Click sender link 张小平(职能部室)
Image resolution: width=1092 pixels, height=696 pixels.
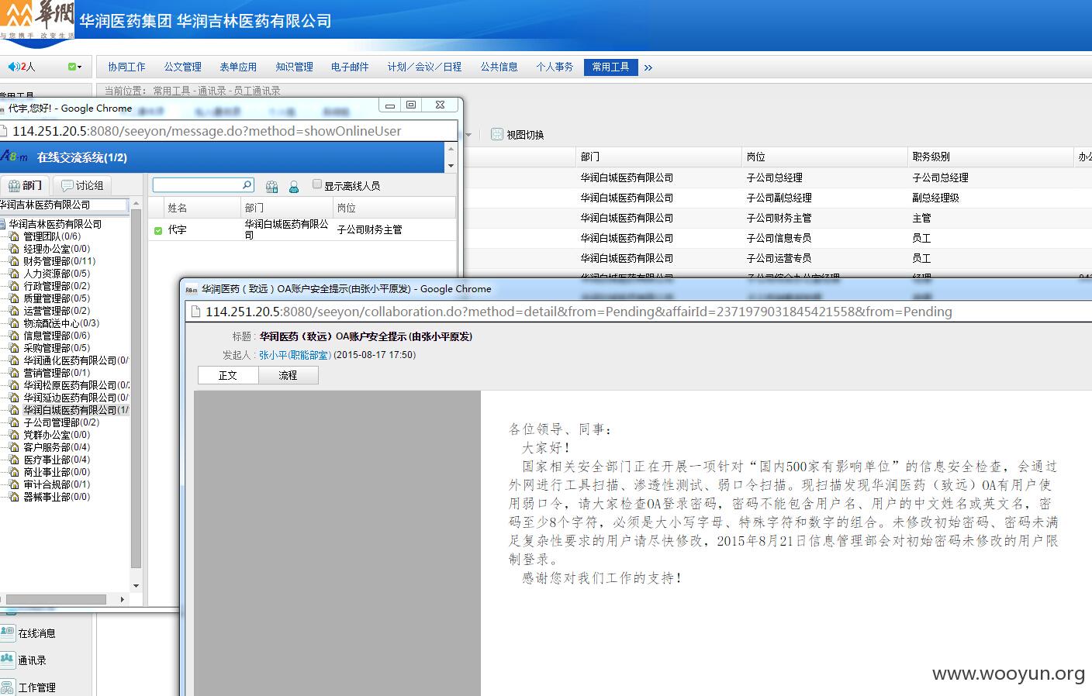[295, 355]
